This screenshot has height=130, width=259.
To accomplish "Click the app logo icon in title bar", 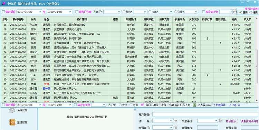I will (x=3, y=4).
